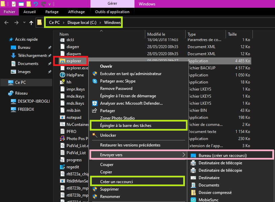This screenshot has height=202, width=275.
Task: Select the impr.lkeys file name
Action: click(x=76, y=89)
